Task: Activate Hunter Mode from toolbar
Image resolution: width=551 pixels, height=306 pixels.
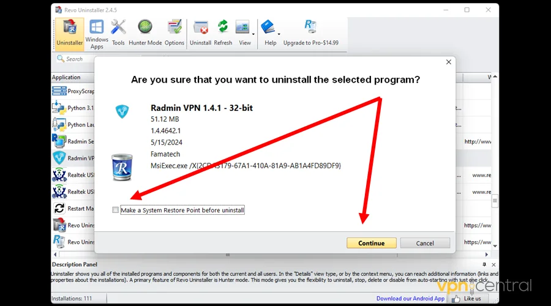Action: pyautogui.click(x=145, y=34)
